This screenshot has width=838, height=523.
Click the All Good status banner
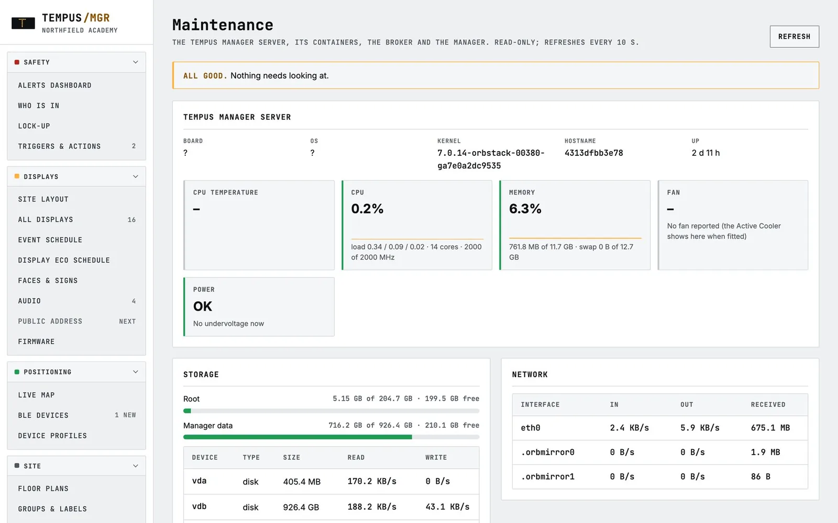pyautogui.click(x=495, y=75)
